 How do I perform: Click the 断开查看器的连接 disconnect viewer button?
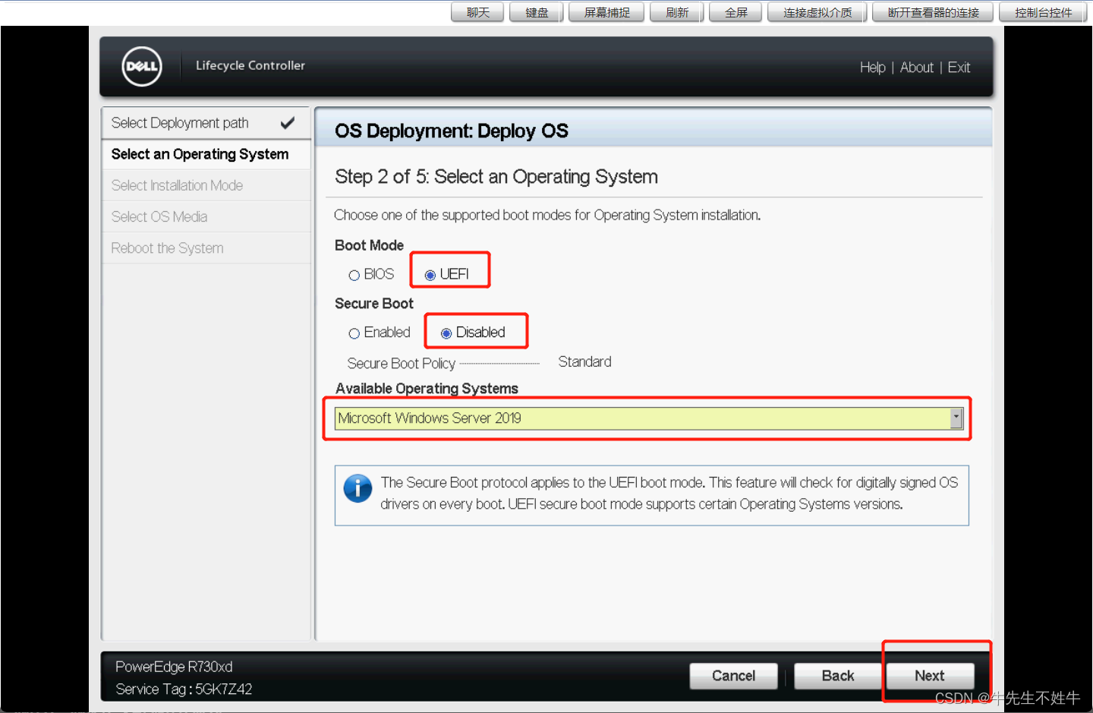(x=933, y=12)
